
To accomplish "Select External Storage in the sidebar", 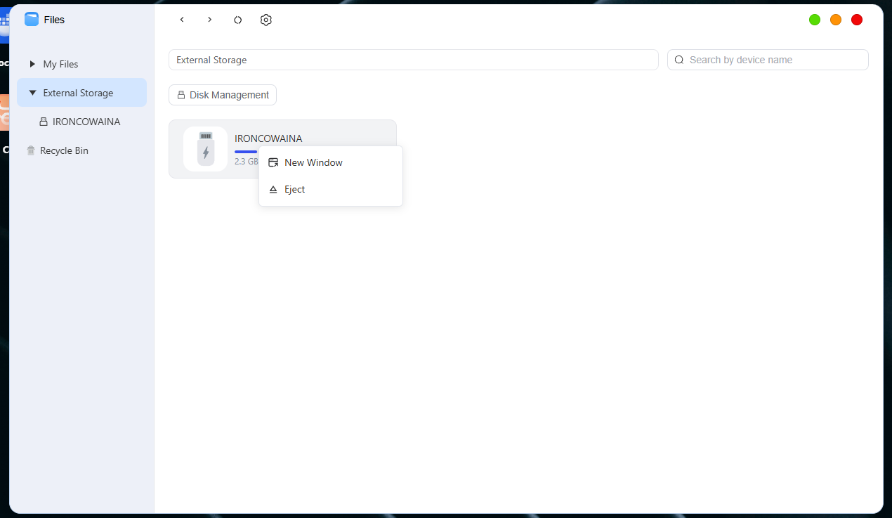I will pyautogui.click(x=81, y=93).
